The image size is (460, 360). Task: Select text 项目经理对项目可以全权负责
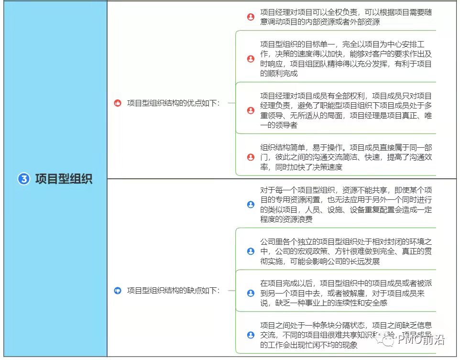(308, 12)
